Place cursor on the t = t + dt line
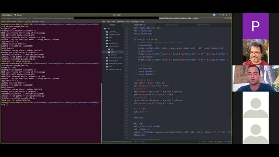 [139, 109]
